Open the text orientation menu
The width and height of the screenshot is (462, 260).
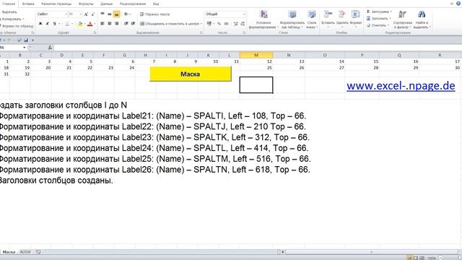(x=127, y=14)
